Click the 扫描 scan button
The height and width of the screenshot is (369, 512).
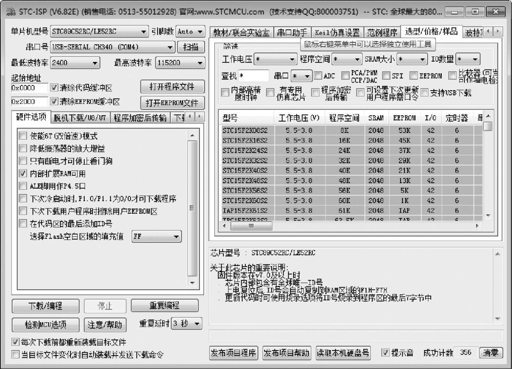pos(191,47)
